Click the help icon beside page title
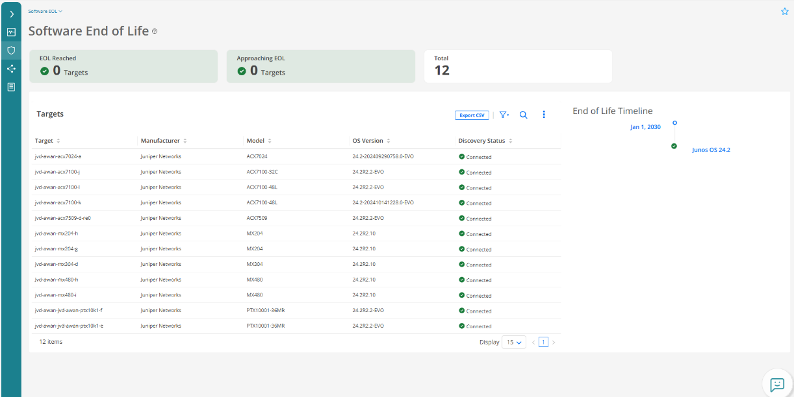This screenshot has width=794, height=397. coord(155,31)
